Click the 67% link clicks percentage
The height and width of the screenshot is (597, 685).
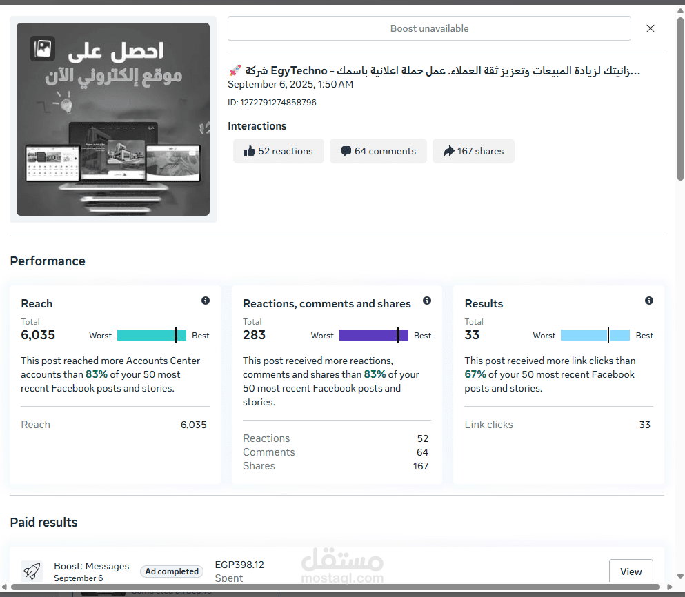[475, 374]
